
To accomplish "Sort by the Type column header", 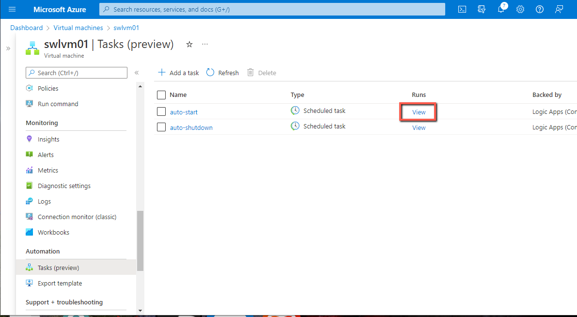I will (x=297, y=95).
